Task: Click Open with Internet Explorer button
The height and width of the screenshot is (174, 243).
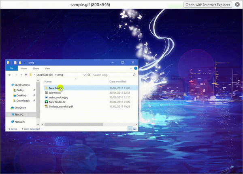Action: (x=207, y=5)
